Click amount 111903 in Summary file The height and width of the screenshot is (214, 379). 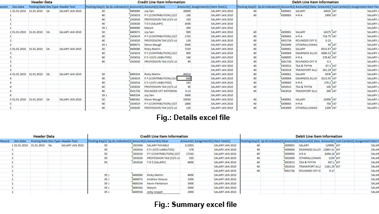tap(189, 145)
